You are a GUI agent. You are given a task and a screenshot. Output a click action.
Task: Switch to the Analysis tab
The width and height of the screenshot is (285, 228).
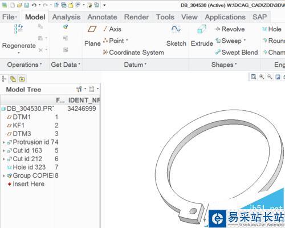click(66, 17)
